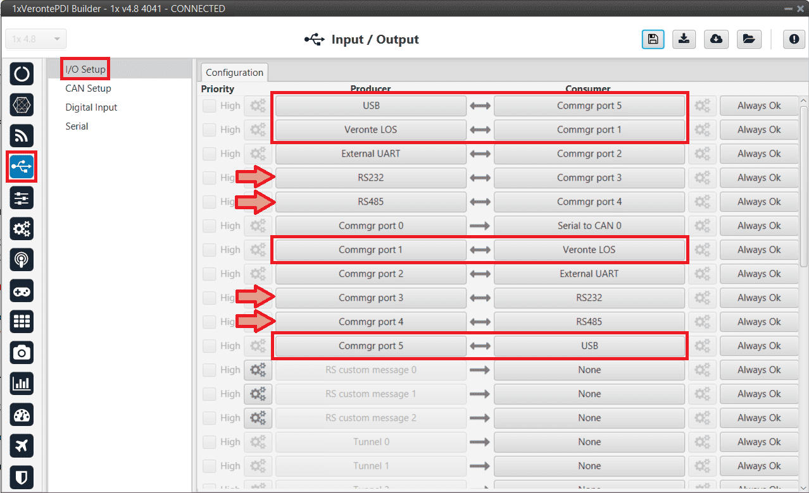Click the exclamation warning icon
The width and height of the screenshot is (809, 493).
coord(794,39)
